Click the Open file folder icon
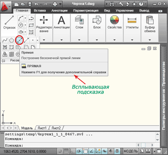Screen dimensions: 168x155 [23, 4]
